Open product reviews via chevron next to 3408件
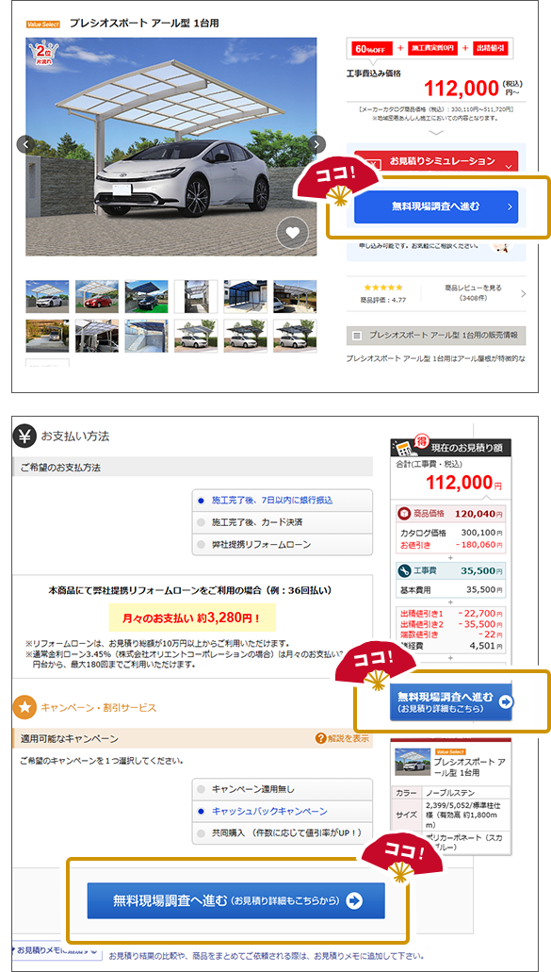551x972 pixels. [523, 293]
